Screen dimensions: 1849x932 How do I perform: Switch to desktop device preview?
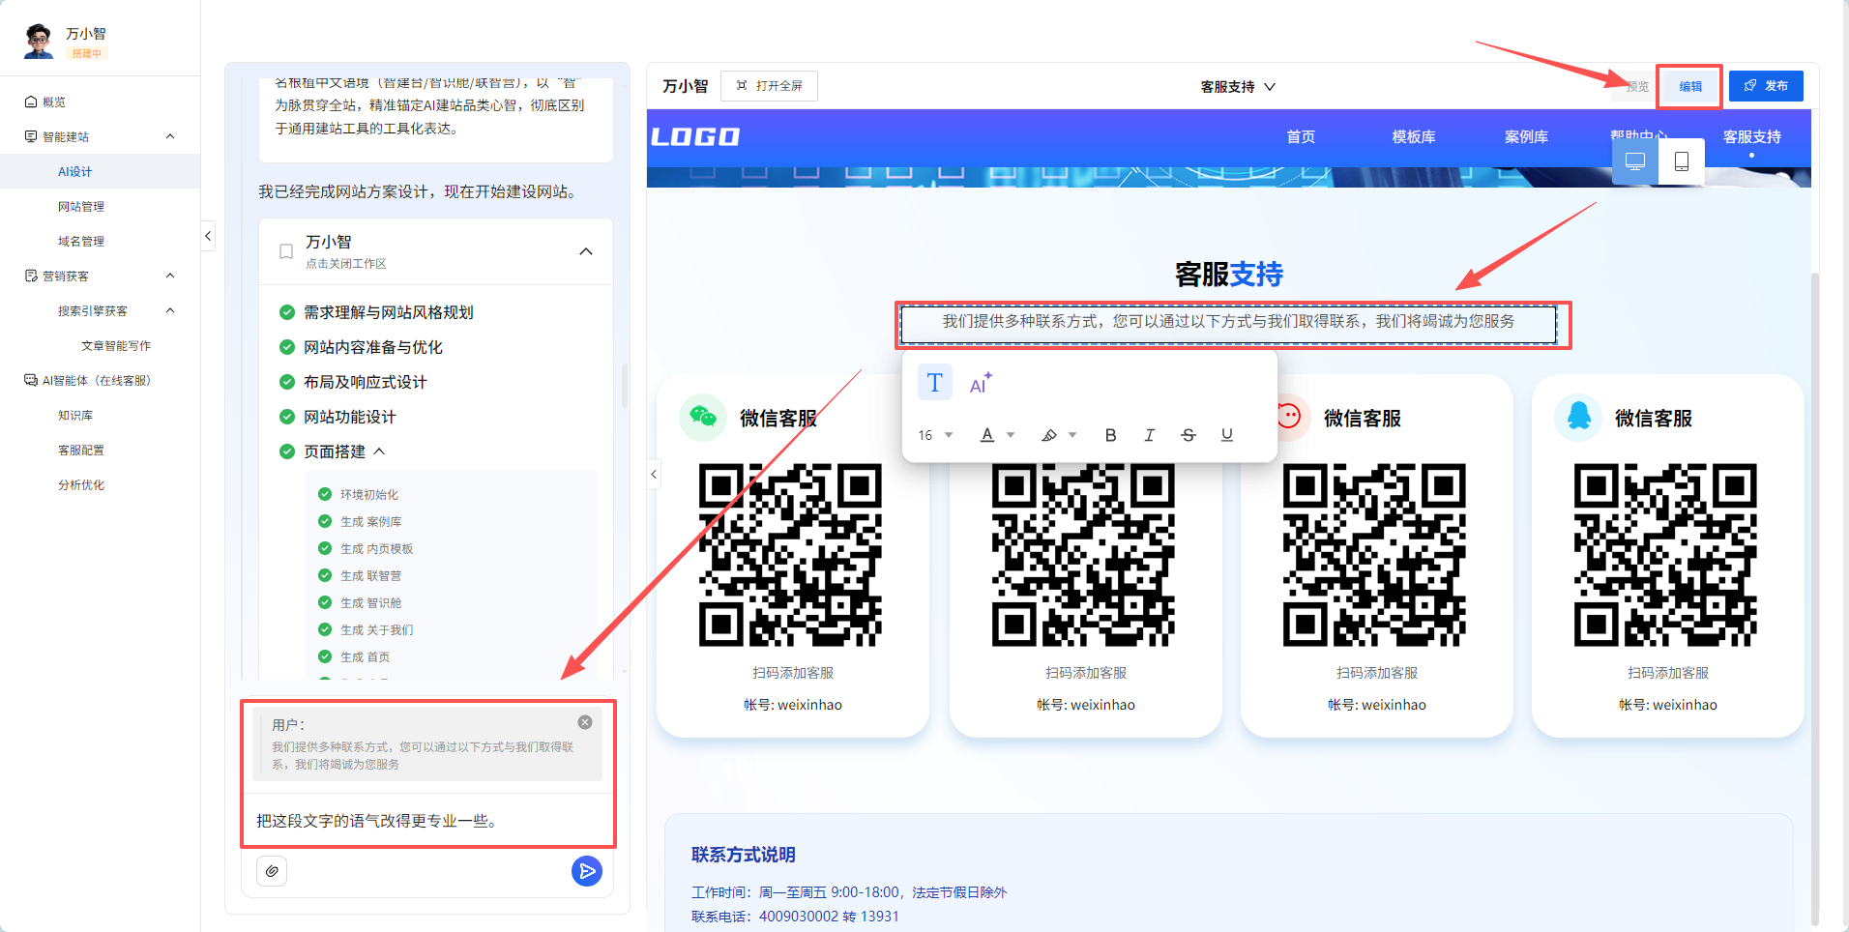(x=1634, y=161)
